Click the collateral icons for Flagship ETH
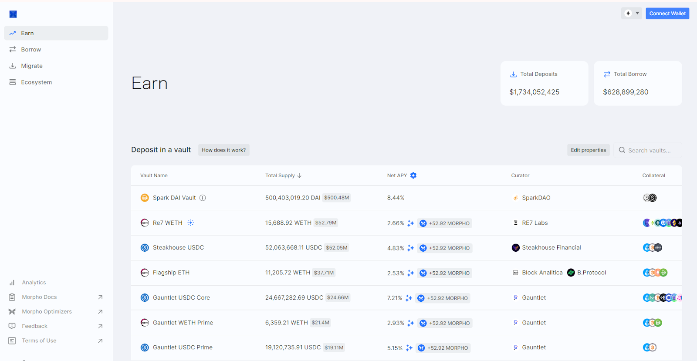The height and width of the screenshot is (361, 697). point(655,273)
